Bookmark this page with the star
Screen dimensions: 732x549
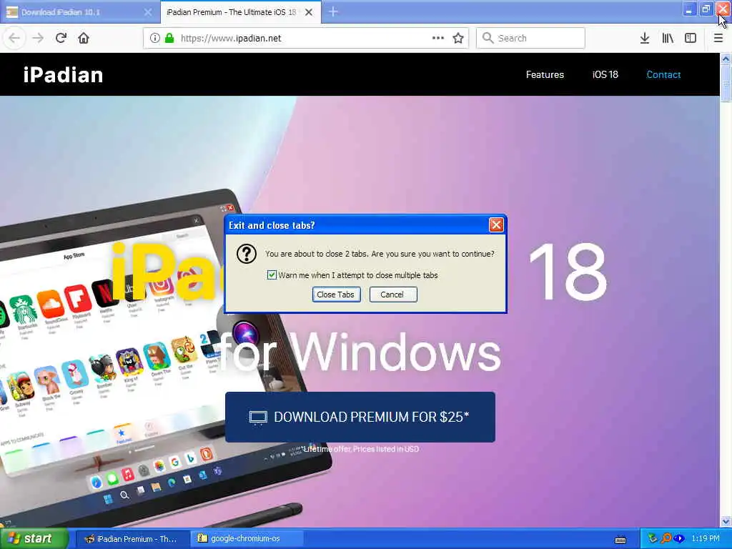pyautogui.click(x=458, y=38)
